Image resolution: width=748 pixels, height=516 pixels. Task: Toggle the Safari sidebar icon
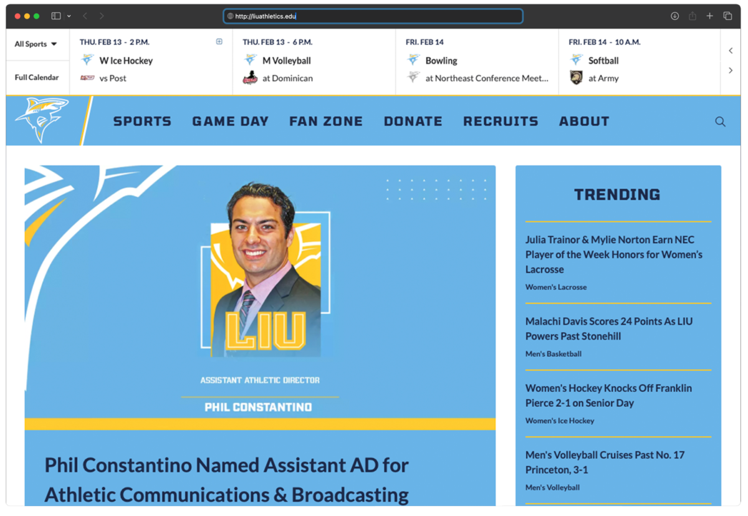click(x=56, y=16)
